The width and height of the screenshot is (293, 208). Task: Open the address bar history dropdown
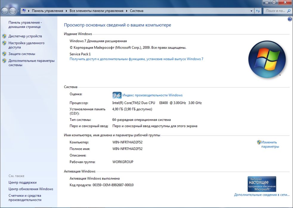click(251, 11)
